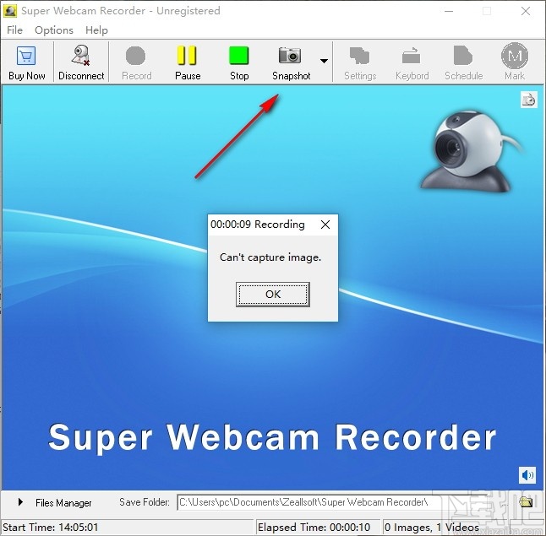Viewport: 546px width, 536px height.
Task: Take a Snapshot with camera icon
Action: click(x=291, y=62)
